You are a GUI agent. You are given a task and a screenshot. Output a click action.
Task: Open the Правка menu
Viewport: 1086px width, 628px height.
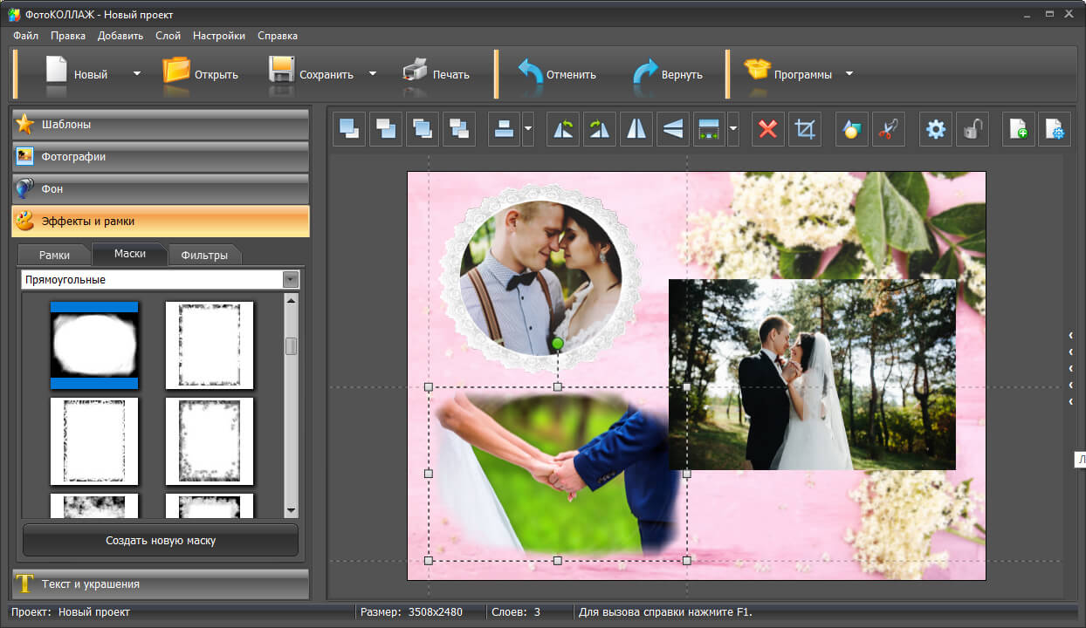68,36
